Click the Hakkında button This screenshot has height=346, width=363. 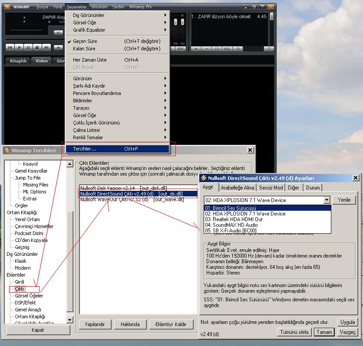tap(130, 324)
